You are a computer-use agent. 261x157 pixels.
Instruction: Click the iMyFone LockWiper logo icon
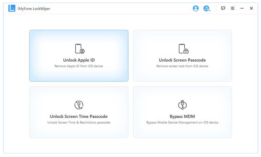(12, 8)
